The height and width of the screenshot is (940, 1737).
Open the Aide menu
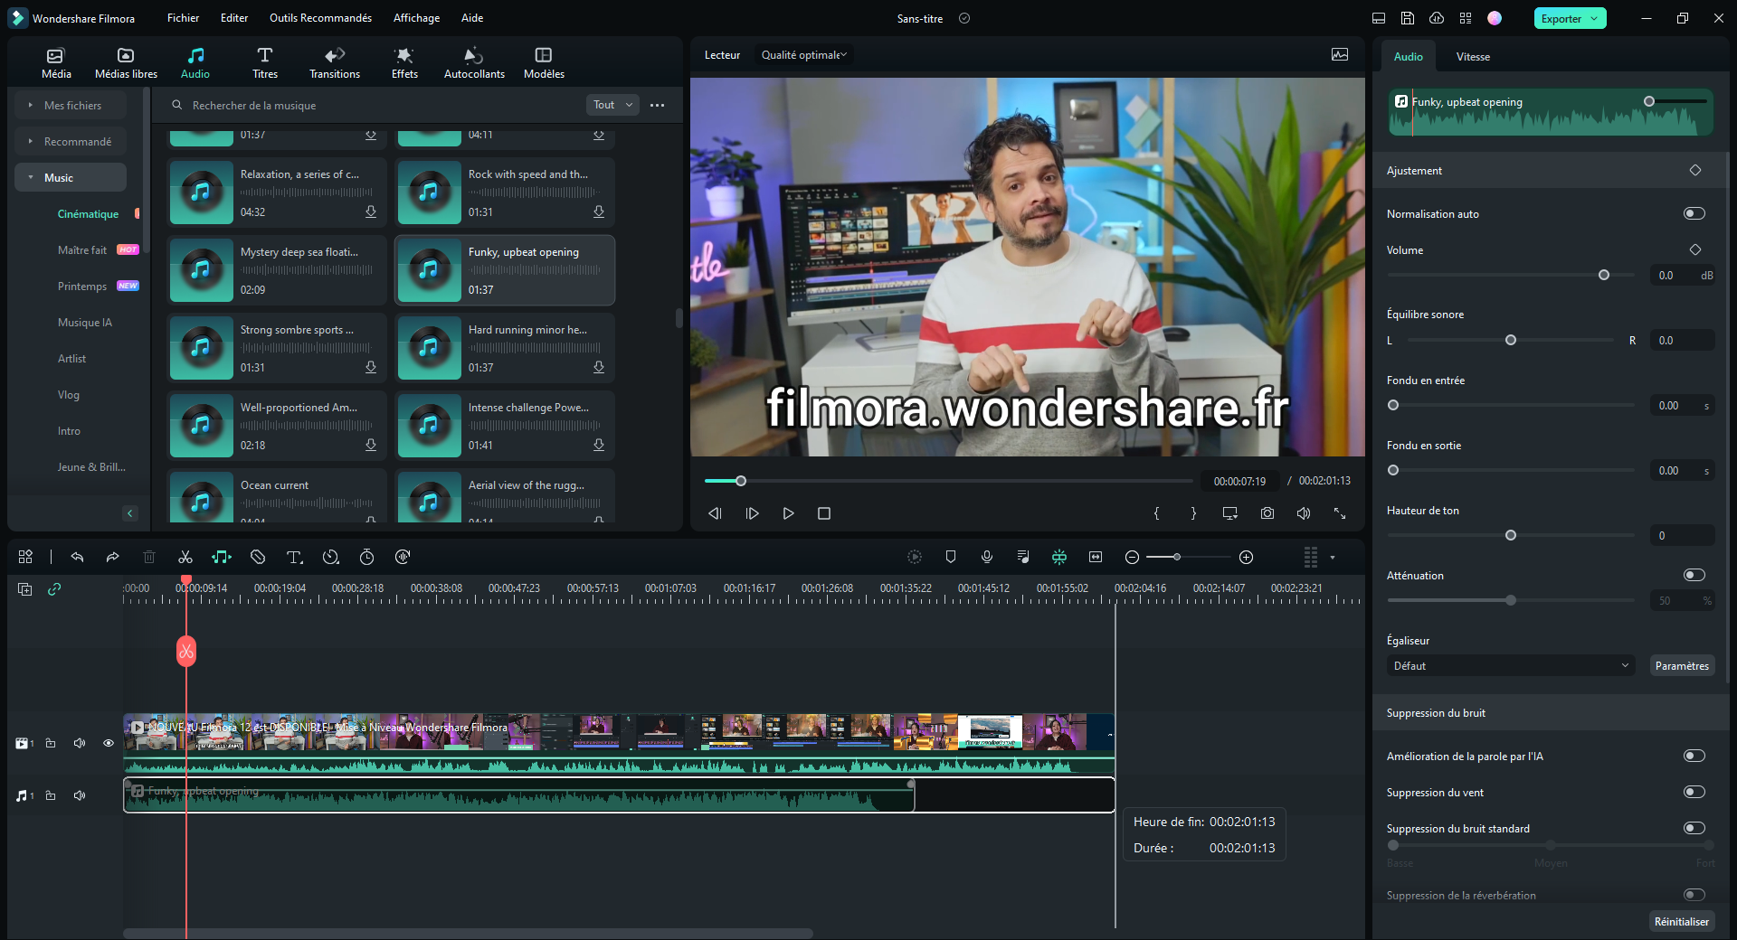coord(472,18)
